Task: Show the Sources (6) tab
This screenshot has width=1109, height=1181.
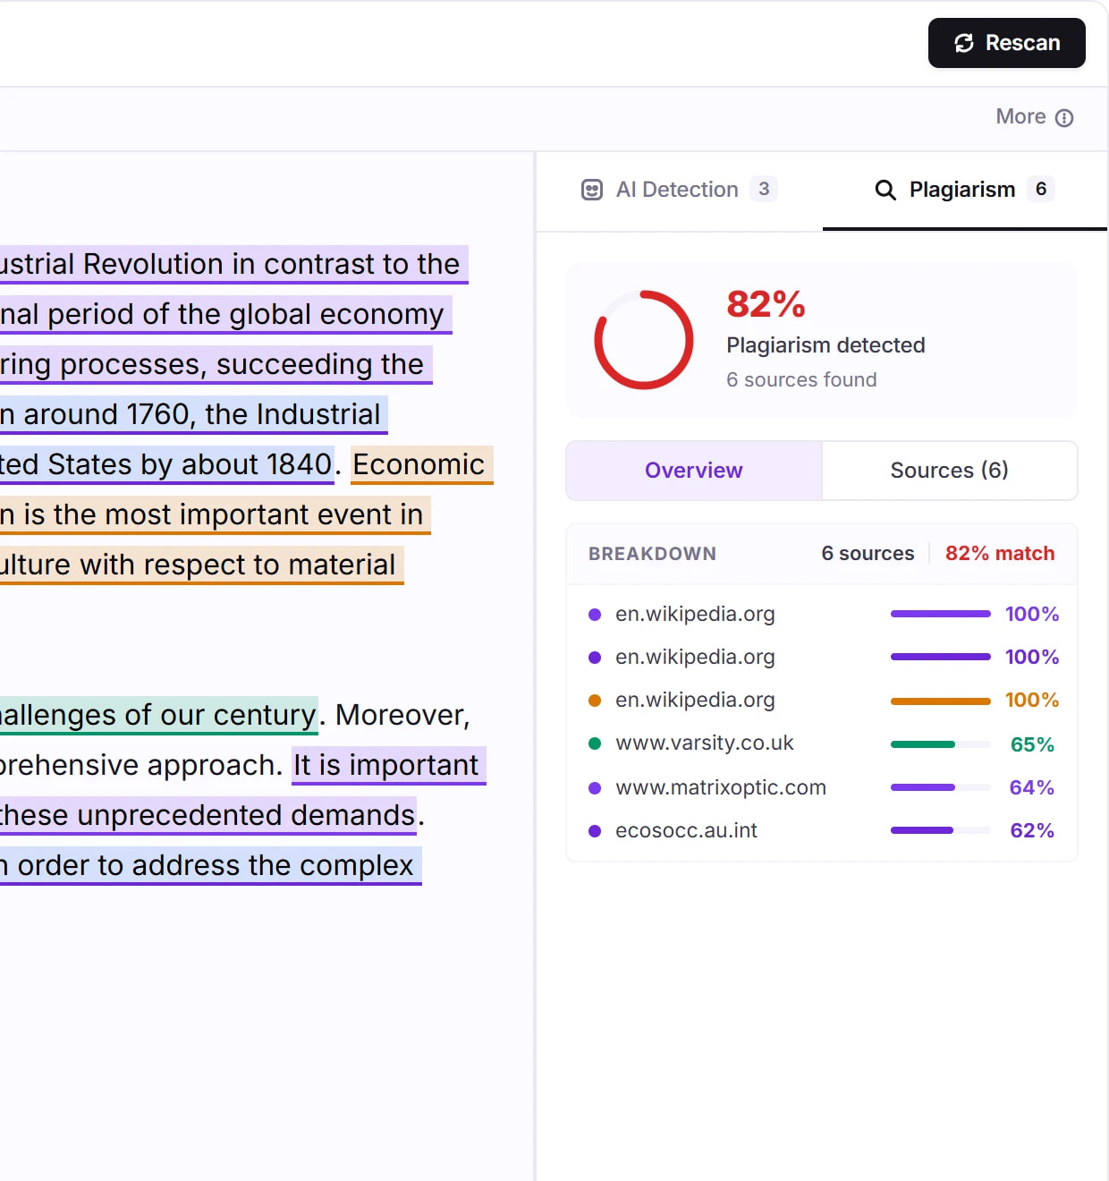Action: (x=950, y=471)
